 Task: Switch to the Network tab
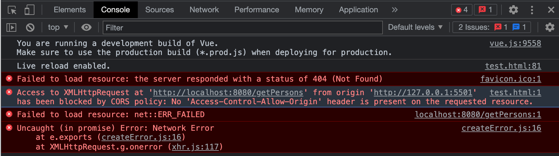pyautogui.click(x=204, y=10)
